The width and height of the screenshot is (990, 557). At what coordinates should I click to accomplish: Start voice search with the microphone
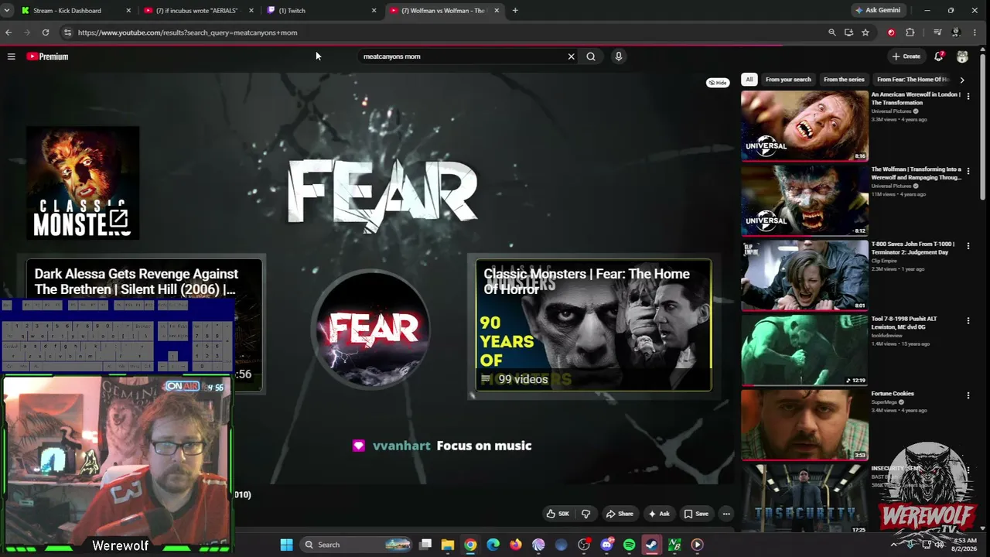[x=619, y=56]
